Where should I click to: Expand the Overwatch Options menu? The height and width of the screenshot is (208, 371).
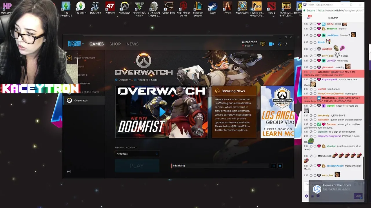click(123, 80)
